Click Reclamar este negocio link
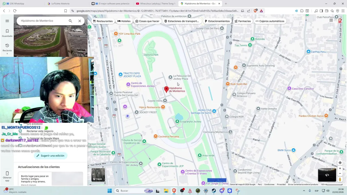This screenshot has height=195, width=347. tap(40, 131)
